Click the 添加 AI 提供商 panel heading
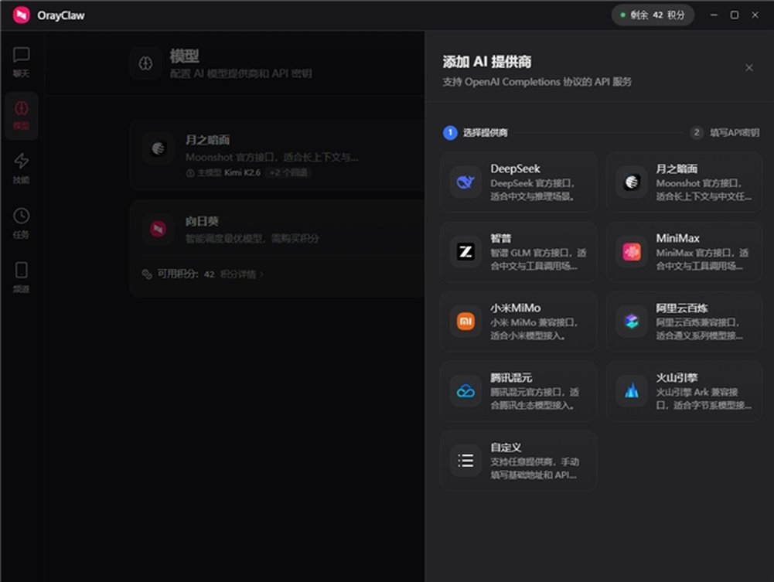 (x=486, y=62)
